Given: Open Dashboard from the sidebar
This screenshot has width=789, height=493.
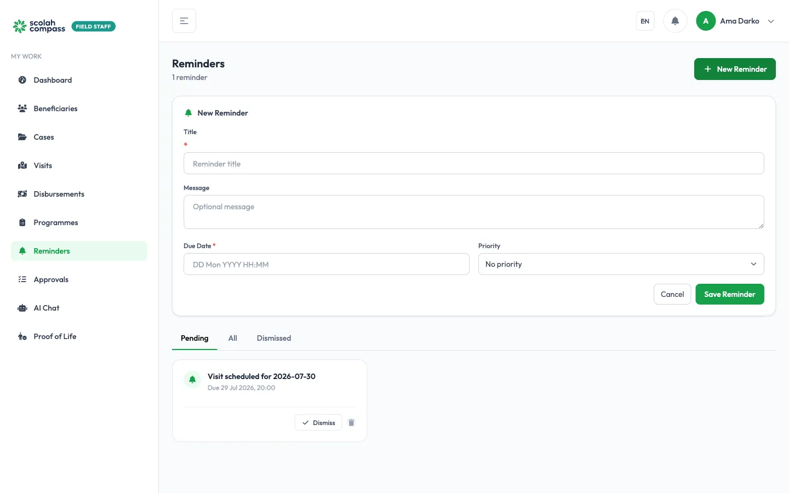Looking at the screenshot, I should [79, 80].
